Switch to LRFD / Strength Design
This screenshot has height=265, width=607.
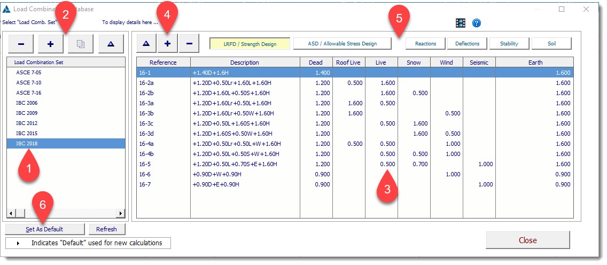[250, 44]
